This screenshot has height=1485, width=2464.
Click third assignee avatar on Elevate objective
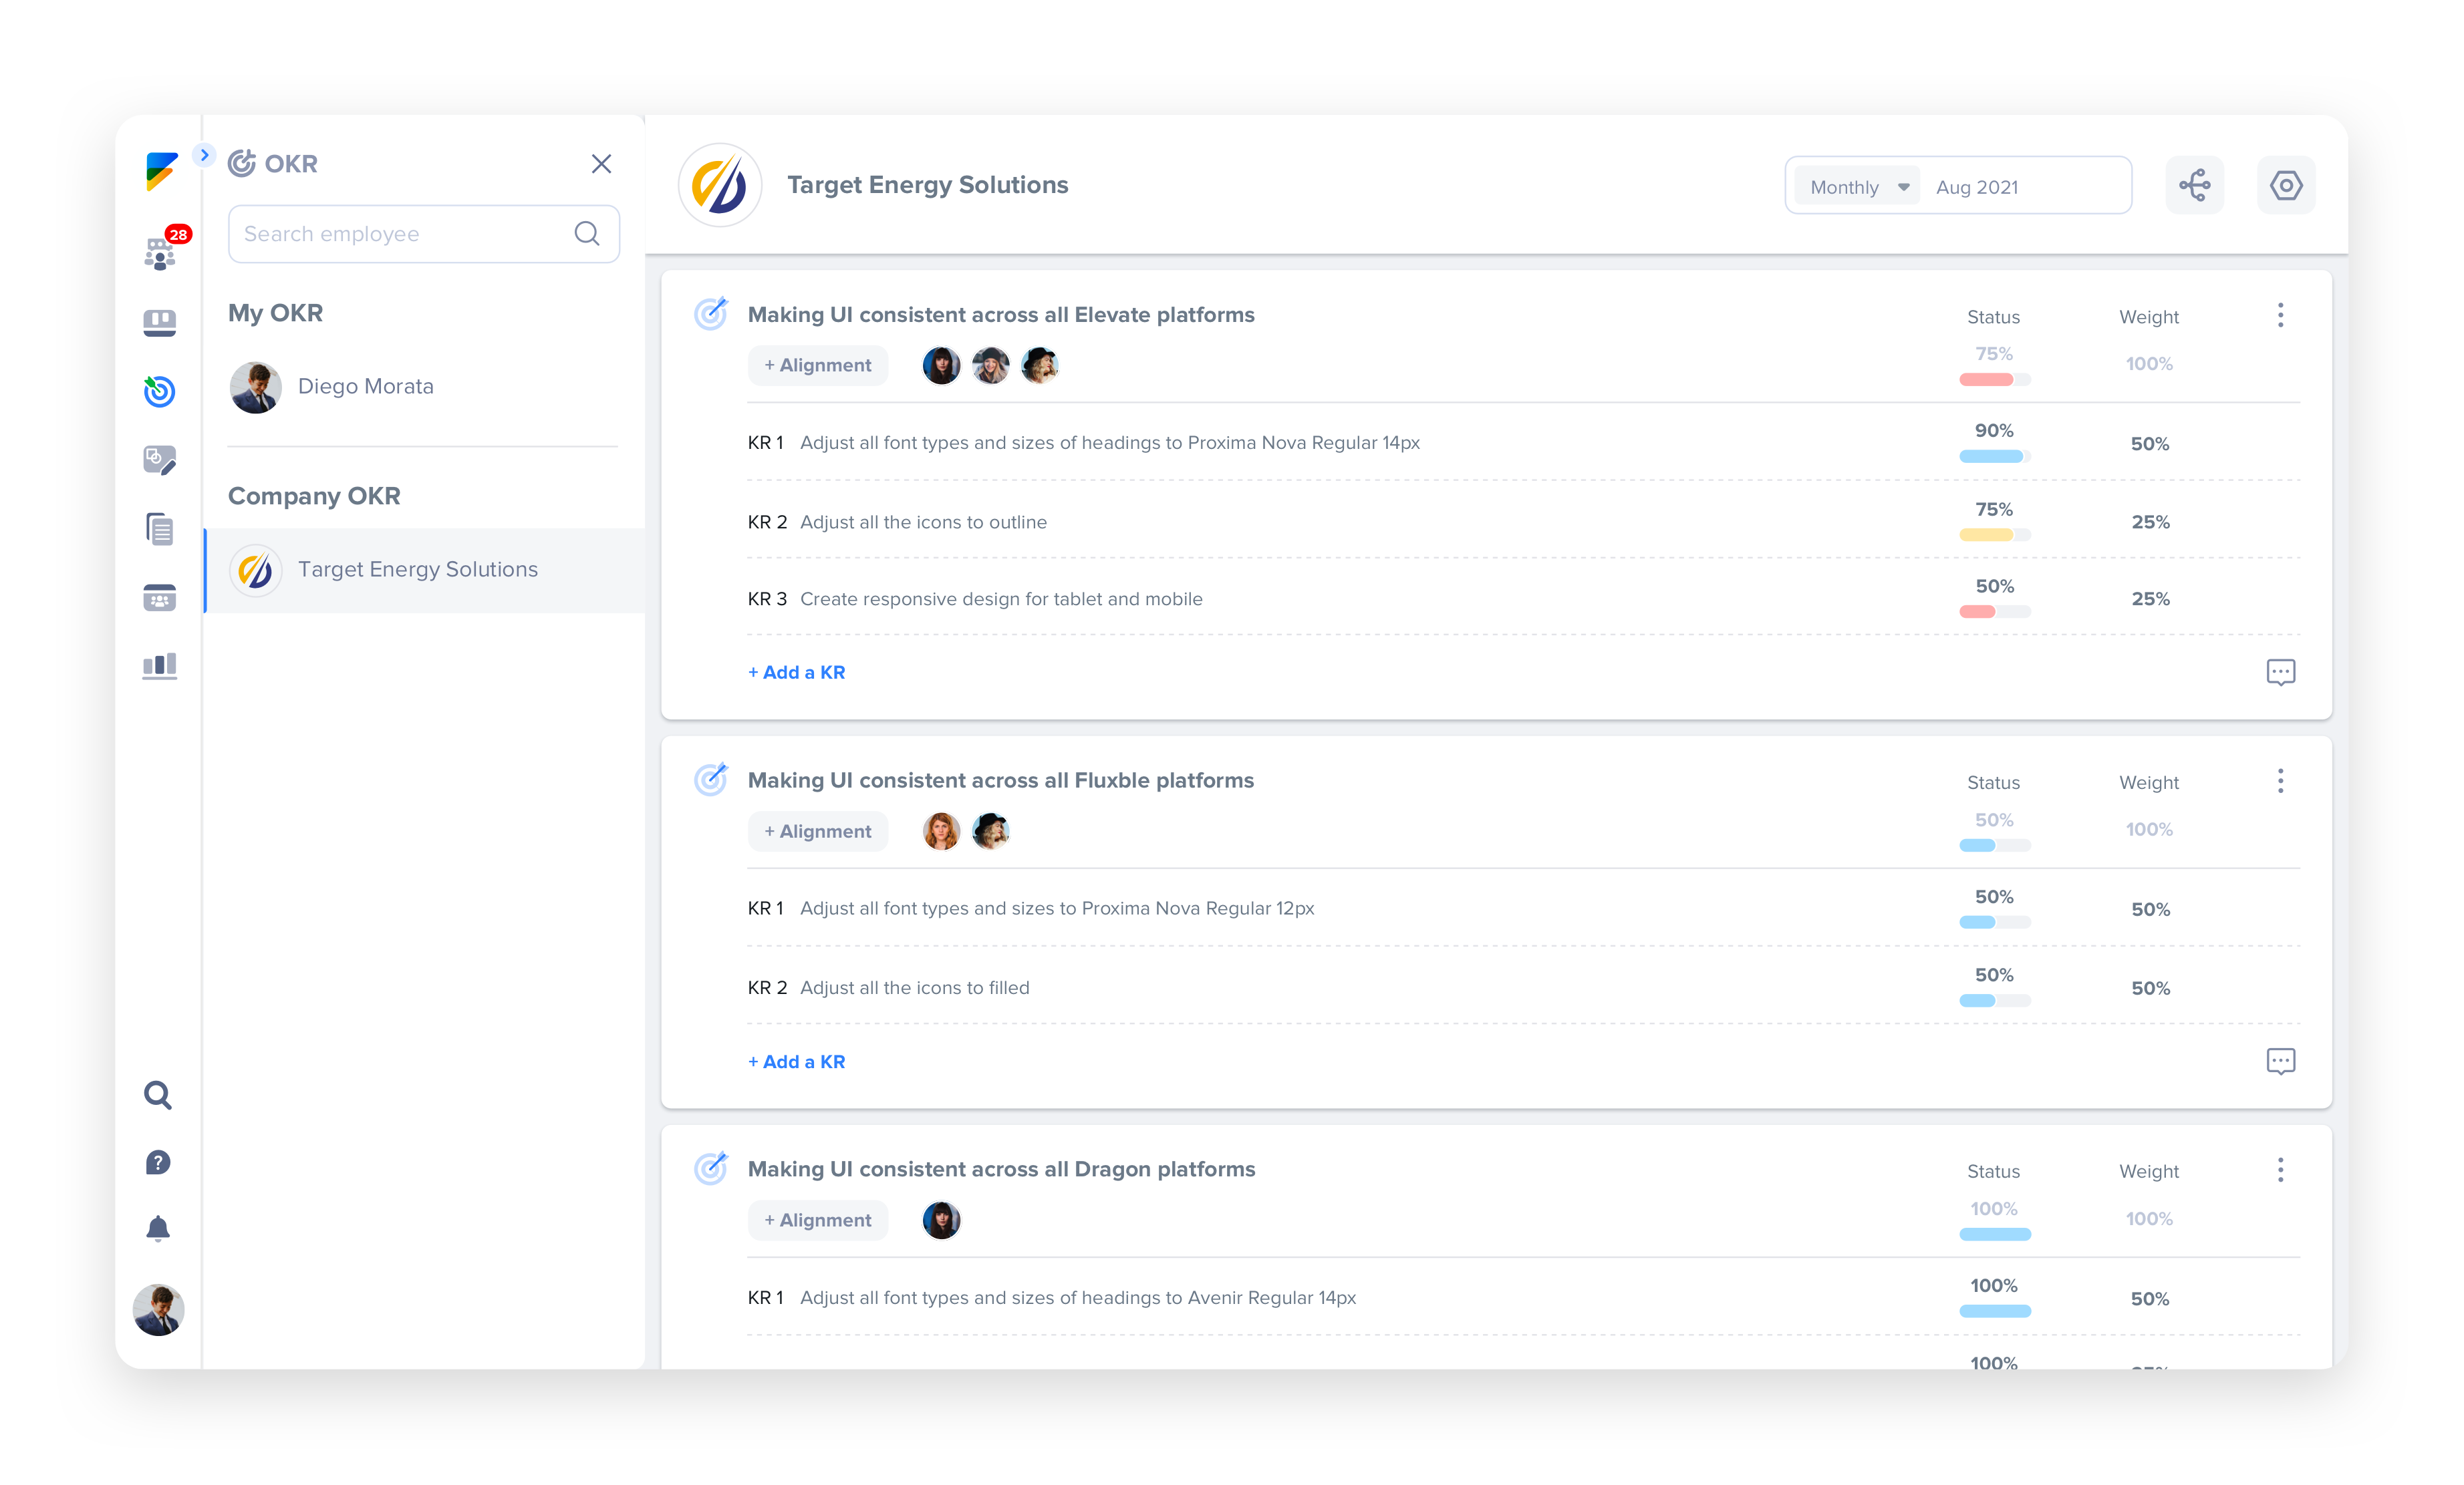click(x=1040, y=366)
